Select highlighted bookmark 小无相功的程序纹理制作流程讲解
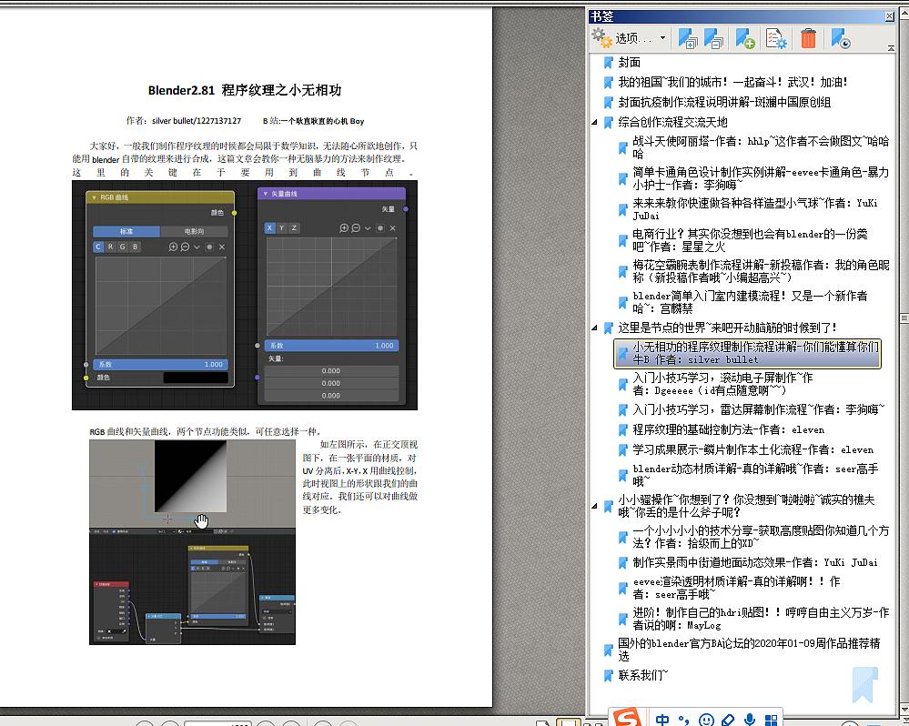 pyautogui.click(x=747, y=353)
